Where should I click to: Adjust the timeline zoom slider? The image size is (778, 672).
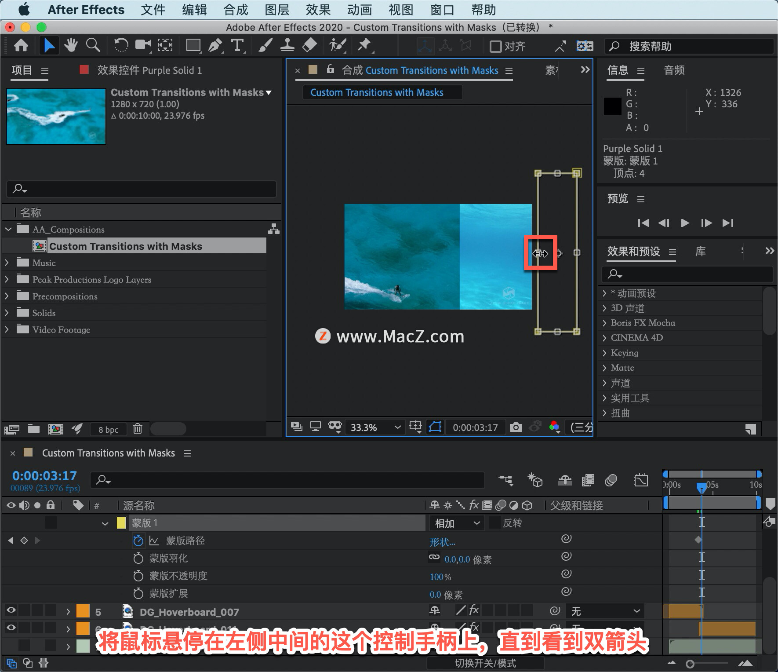690,663
